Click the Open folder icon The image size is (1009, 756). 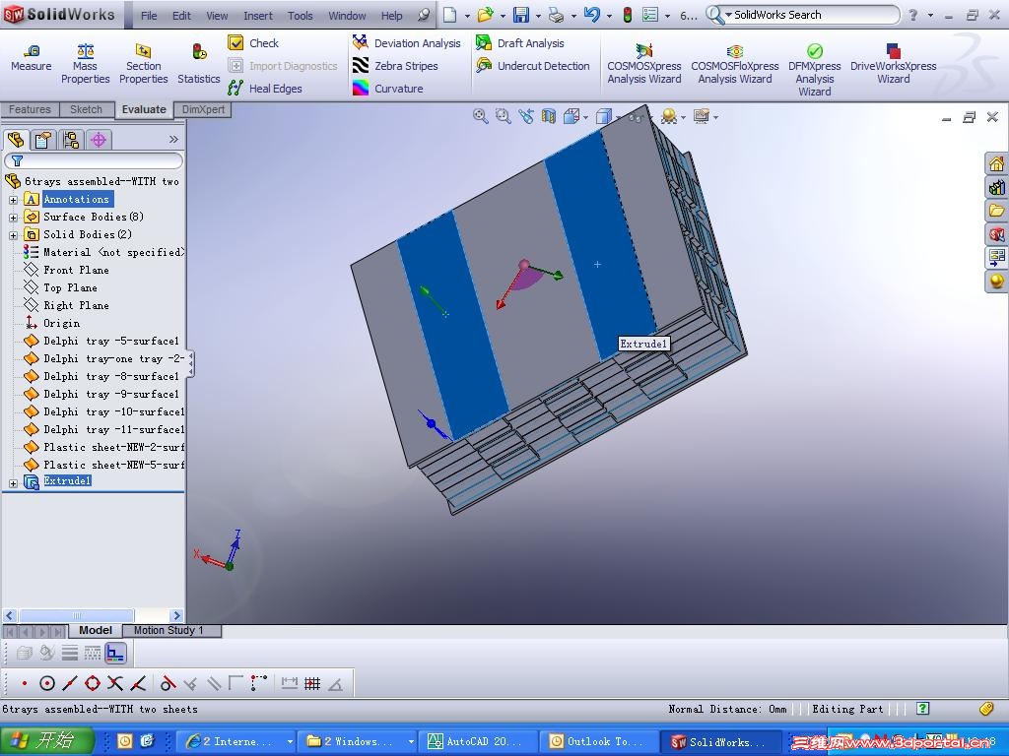[x=485, y=15]
